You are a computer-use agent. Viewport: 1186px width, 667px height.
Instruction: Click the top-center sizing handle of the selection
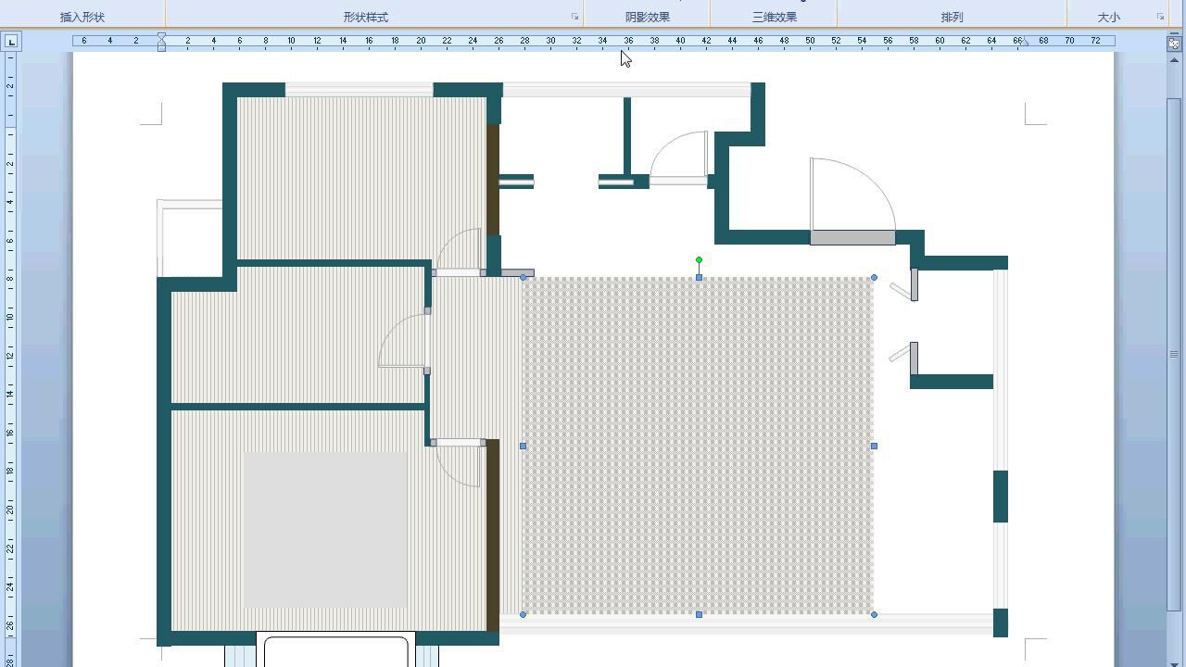[699, 277]
